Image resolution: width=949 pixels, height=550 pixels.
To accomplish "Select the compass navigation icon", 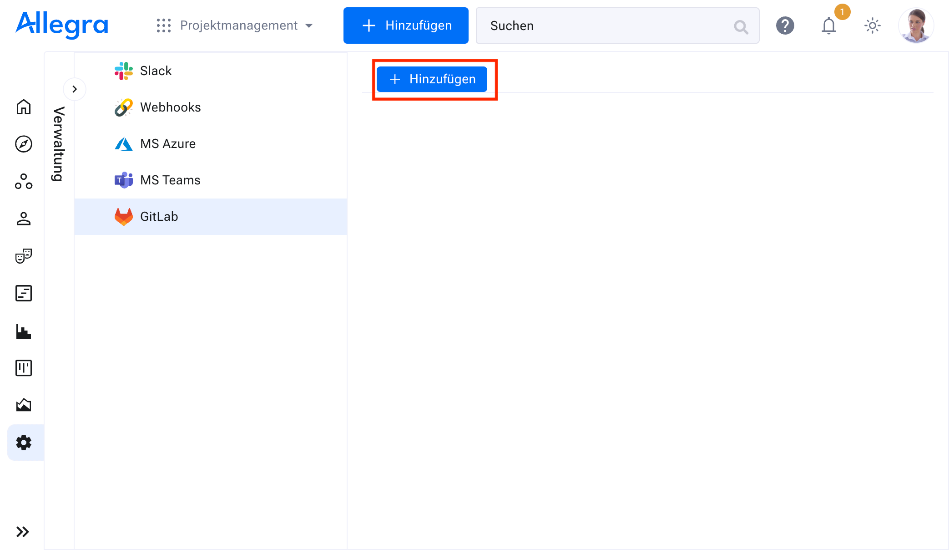I will (23, 144).
